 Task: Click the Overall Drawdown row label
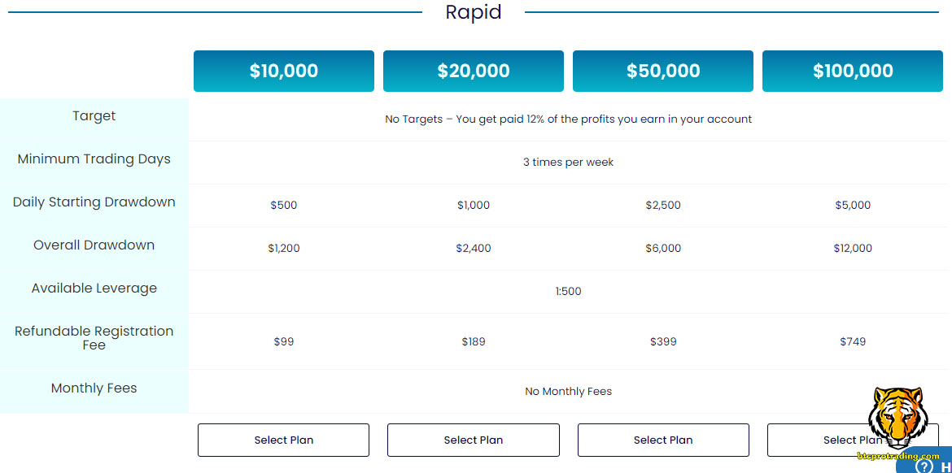pos(94,245)
